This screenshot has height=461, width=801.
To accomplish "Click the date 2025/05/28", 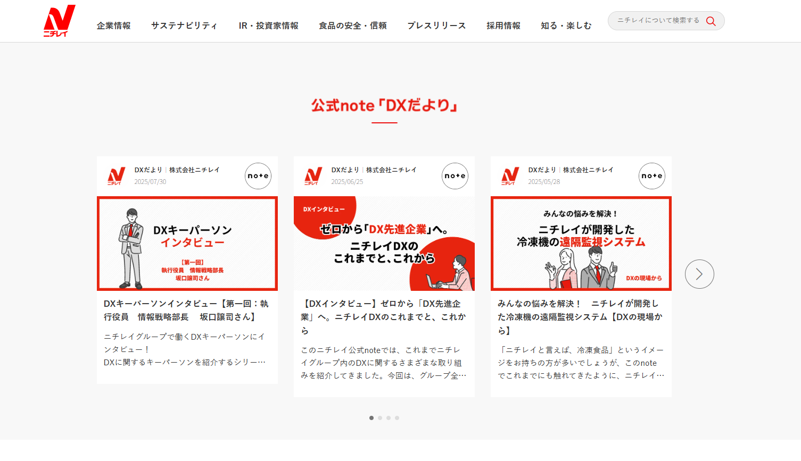I will (544, 182).
